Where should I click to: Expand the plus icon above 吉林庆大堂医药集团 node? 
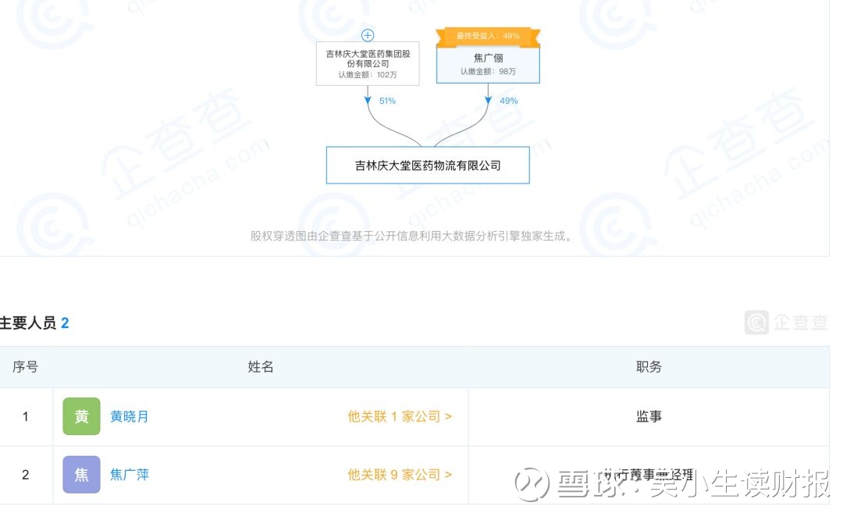(x=368, y=35)
